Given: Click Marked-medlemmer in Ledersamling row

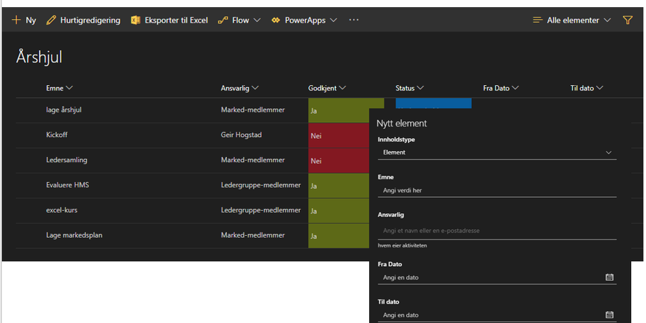Looking at the screenshot, I should [253, 160].
